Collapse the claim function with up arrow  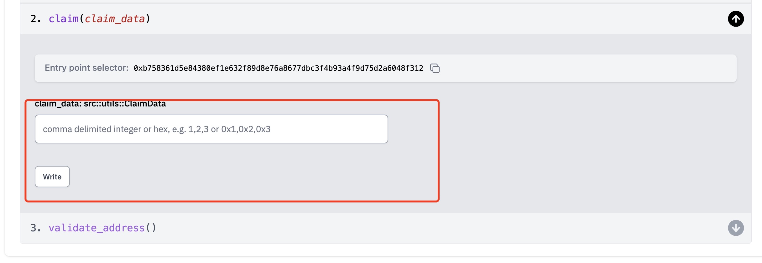[736, 19]
